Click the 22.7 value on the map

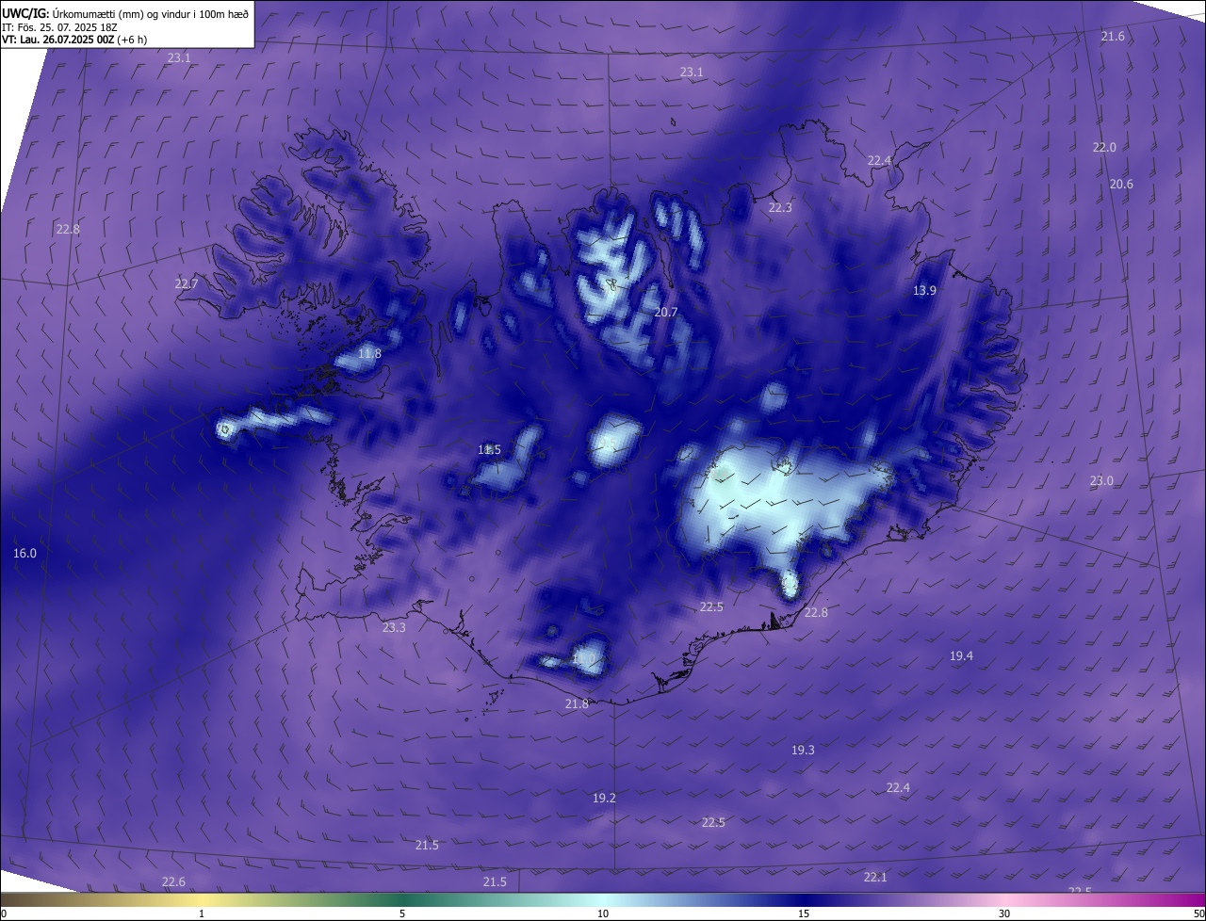click(x=187, y=283)
